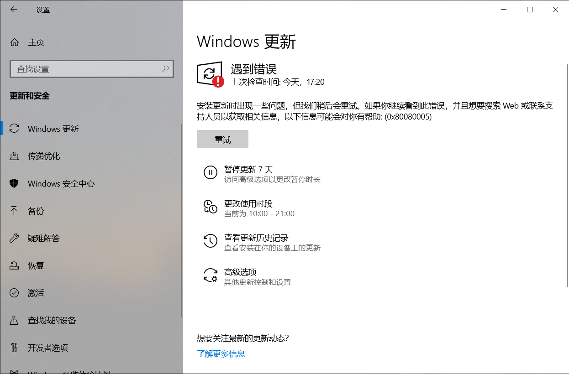
Task: Click 当前为 10:00 - 21:00 text
Action: [259, 213]
